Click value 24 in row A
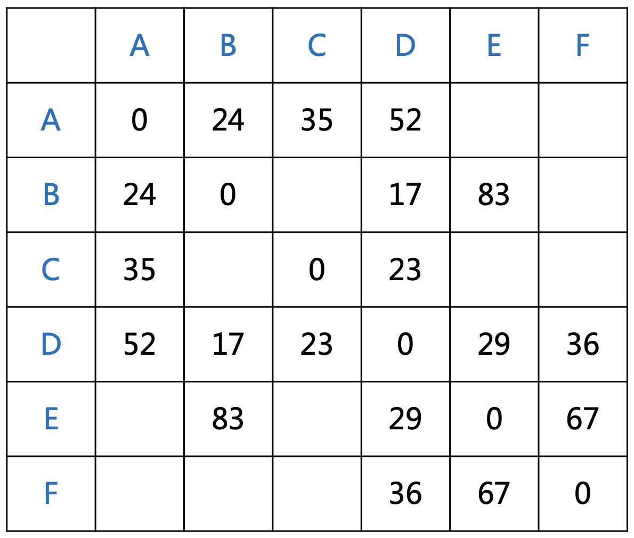This screenshot has height=538, width=634. pos(228,120)
